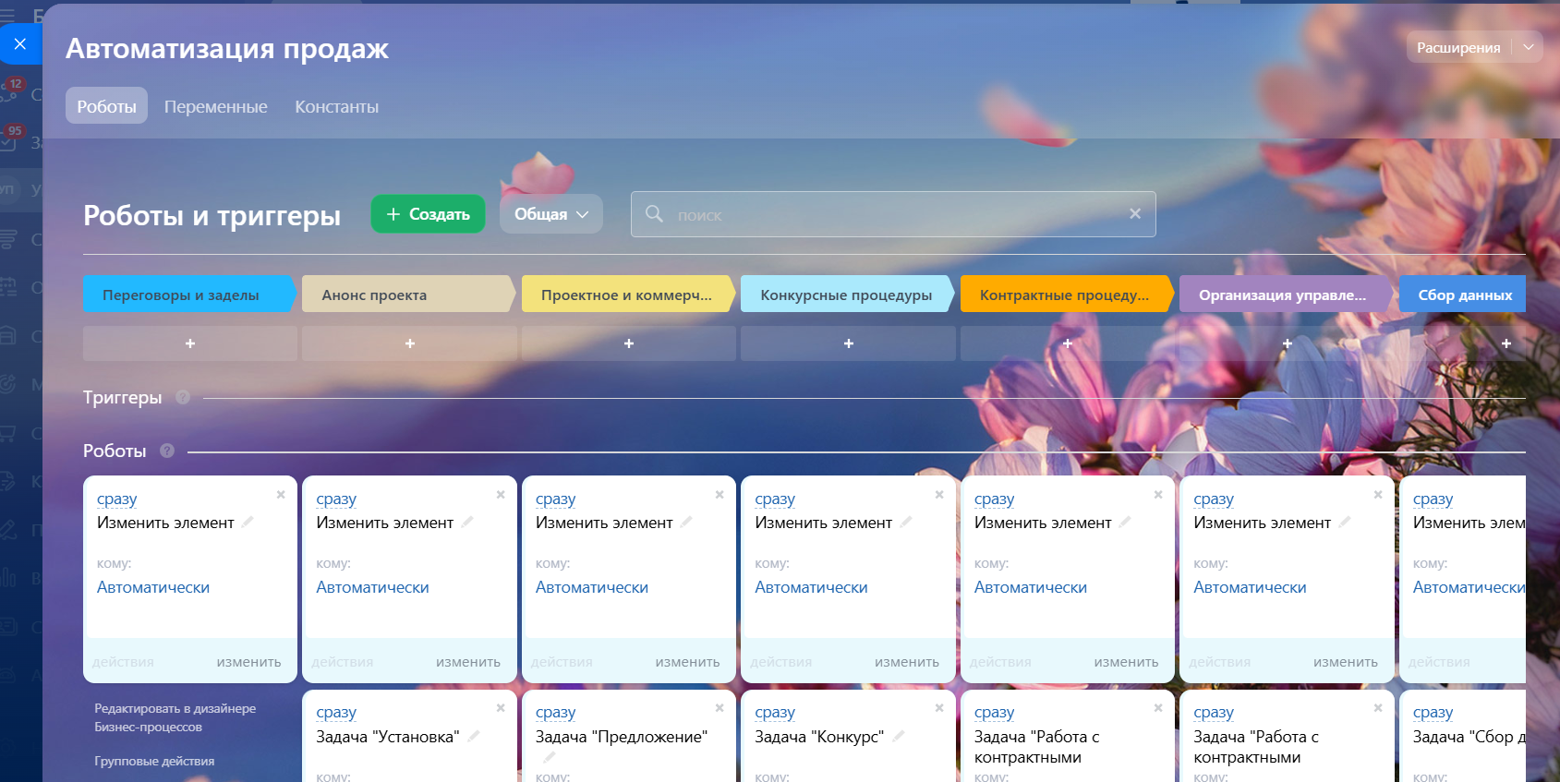Delete the first robot under Переговоры и заделы
This screenshot has height=782, width=1560.
point(281,495)
